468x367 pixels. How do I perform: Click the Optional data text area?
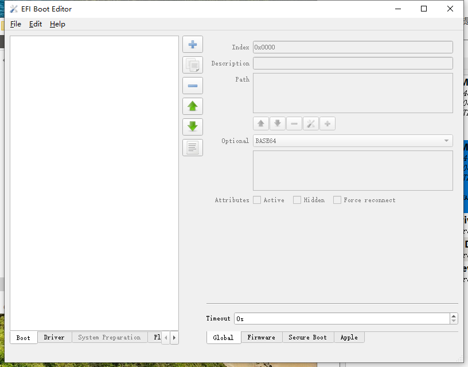point(353,171)
